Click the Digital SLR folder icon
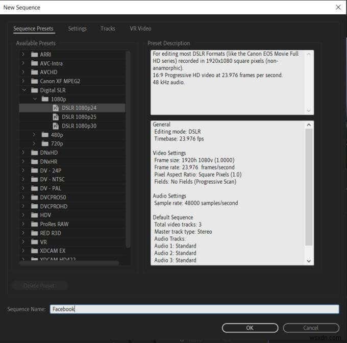347x343 pixels. [34, 90]
